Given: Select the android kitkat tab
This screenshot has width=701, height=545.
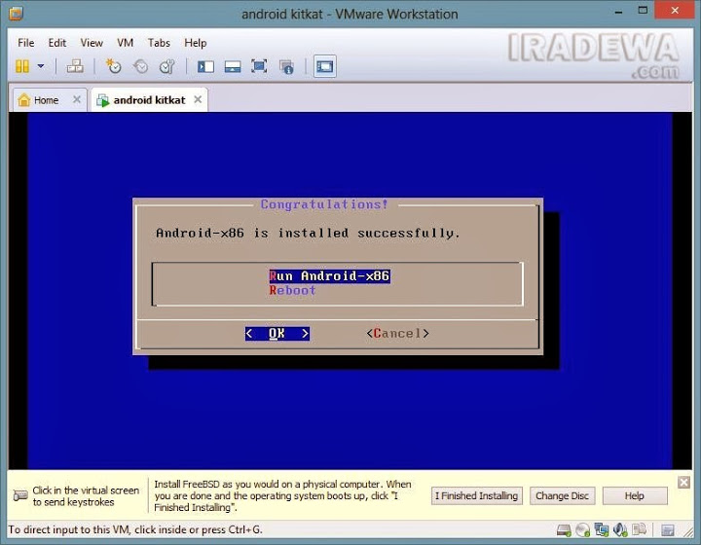Looking at the screenshot, I should point(149,100).
